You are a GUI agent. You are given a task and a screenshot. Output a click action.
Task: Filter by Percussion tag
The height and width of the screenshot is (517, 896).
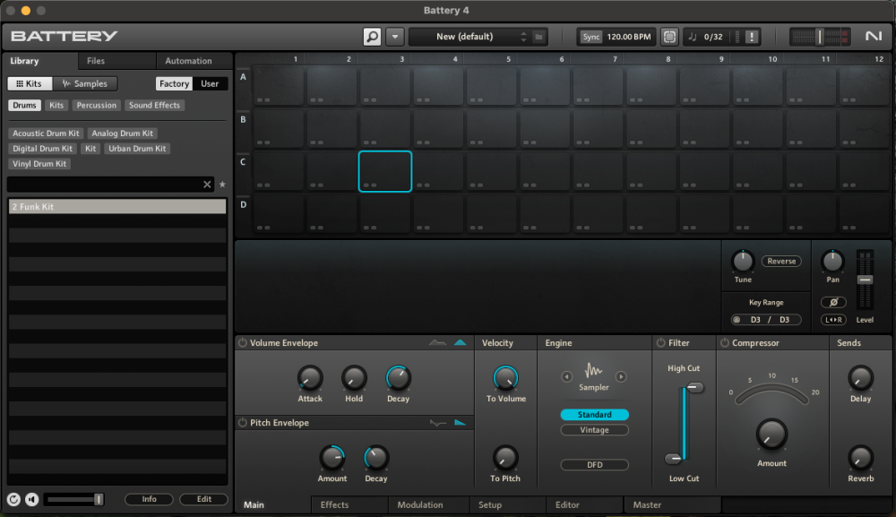point(96,105)
